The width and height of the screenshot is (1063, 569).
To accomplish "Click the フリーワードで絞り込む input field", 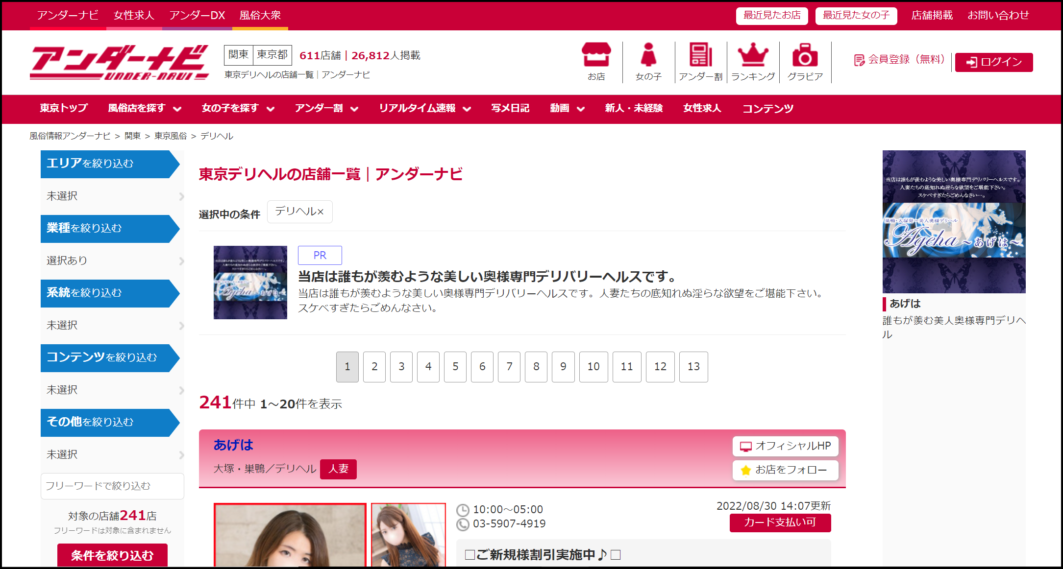I will click(112, 486).
